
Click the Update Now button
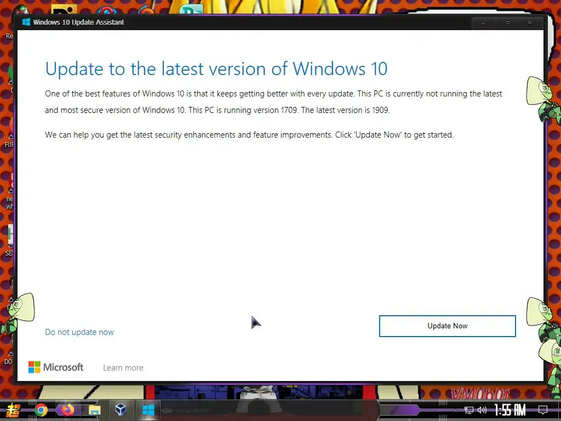[447, 326]
